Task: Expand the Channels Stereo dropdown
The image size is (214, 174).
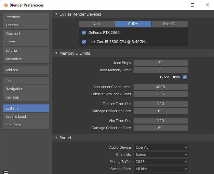Action: (161, 154)
